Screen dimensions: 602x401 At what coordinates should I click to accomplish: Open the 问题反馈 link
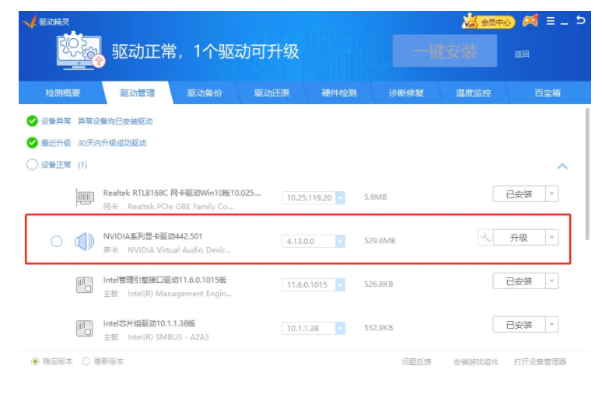pyautogui.click(x=416, y=362)
